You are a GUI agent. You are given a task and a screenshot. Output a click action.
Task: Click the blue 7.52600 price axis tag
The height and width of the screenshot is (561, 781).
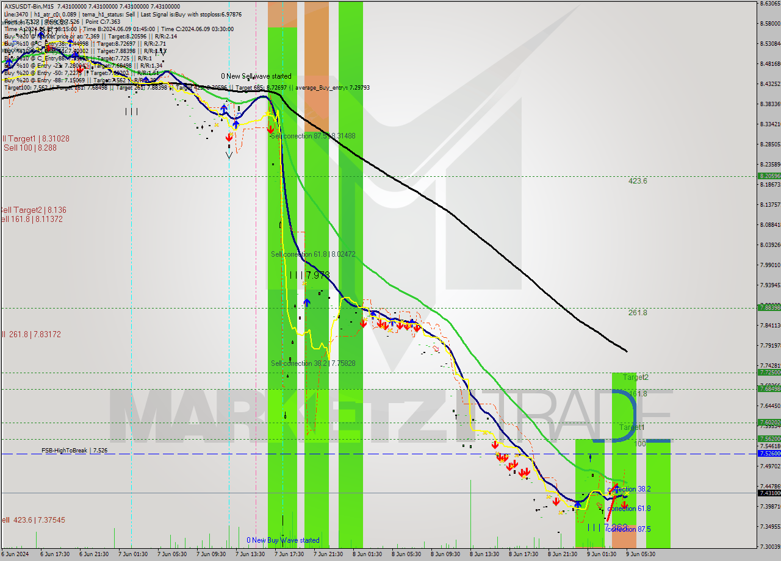pyautogui.click(x=769, y=453)
